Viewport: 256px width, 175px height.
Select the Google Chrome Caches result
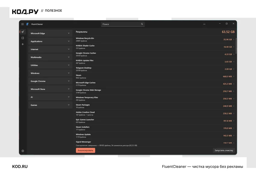click(x=155, y=54)
